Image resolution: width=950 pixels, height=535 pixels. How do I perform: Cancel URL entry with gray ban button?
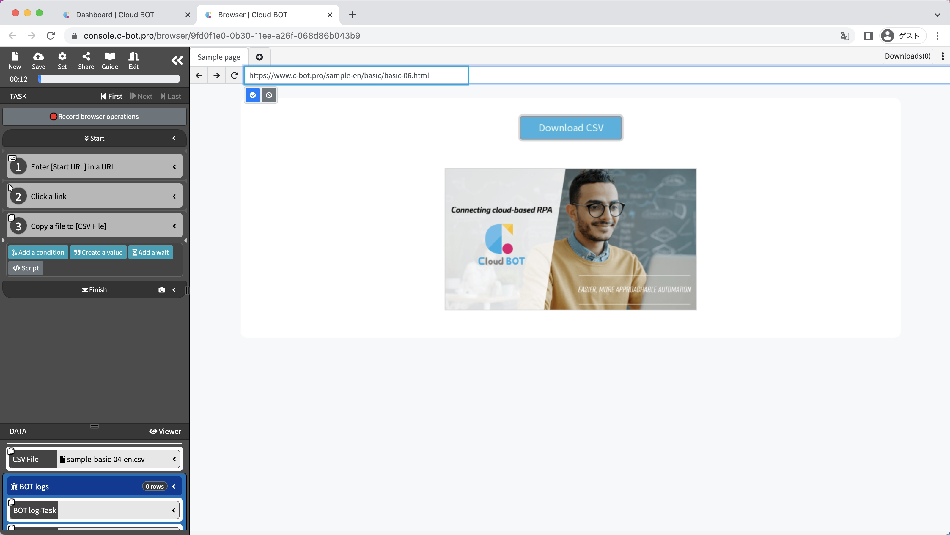click(269, 95)
